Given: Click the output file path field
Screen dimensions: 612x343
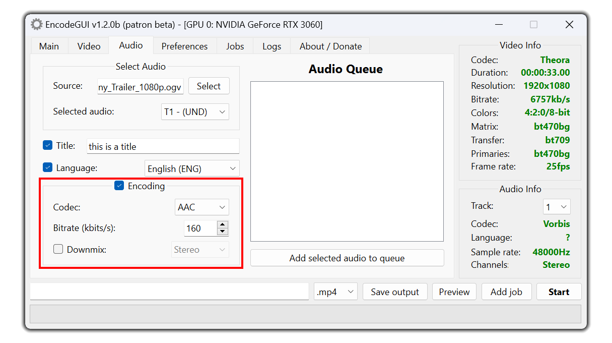Looking at the screenshot, I should coord(169,292).
